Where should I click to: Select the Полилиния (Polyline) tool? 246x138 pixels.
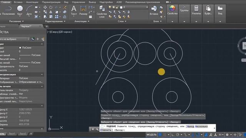tap(8, 10)
